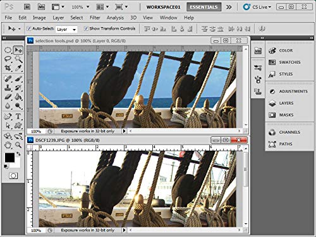This screenshot has width=316, height=237.
Task: Select the Magic Wand tool
Action: click(x=18, y=59)
